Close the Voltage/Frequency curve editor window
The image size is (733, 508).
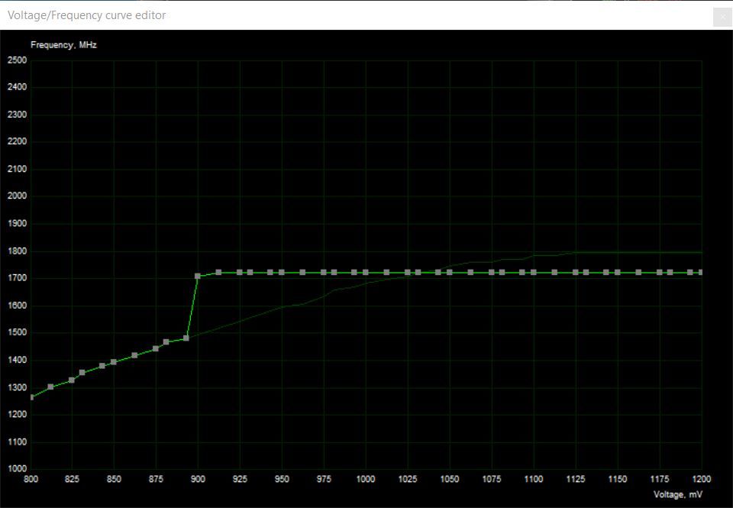723,18
